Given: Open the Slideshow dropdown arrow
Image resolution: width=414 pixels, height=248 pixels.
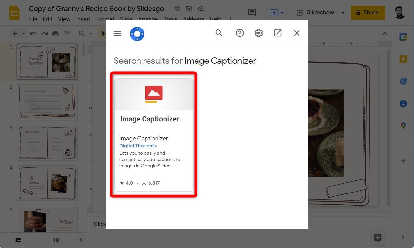Looking at the screenshot, I should pos(343,12).
